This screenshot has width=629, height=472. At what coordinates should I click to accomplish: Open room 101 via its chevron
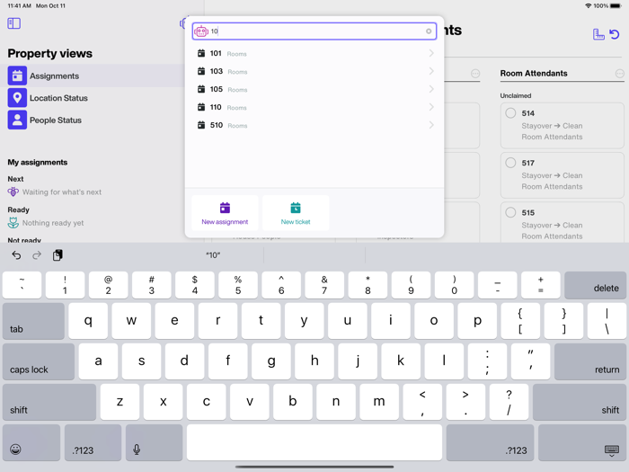click(431, 53)
